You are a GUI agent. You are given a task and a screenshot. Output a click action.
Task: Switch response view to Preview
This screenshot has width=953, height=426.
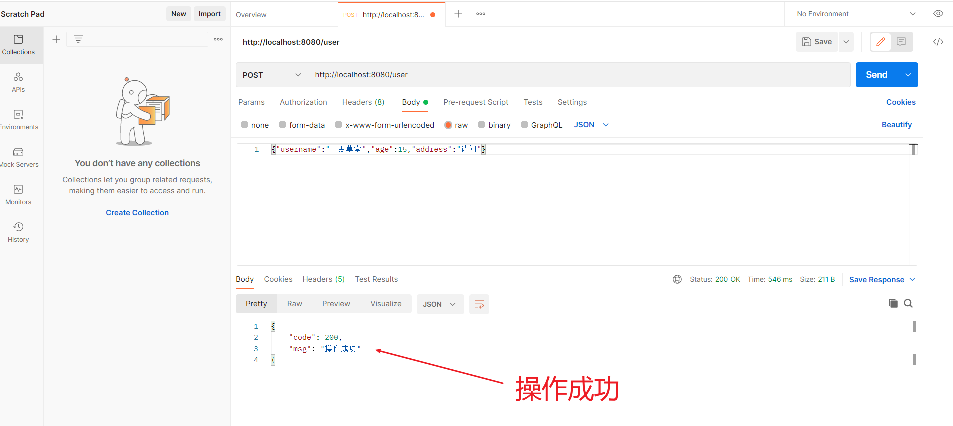(x=336, y=304)
